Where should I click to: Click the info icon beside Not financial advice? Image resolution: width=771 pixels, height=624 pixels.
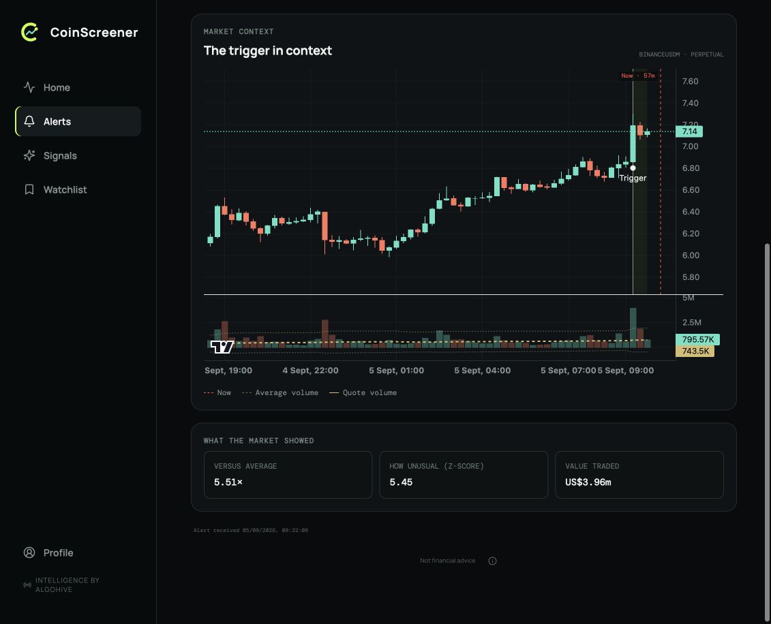[492, 561]
